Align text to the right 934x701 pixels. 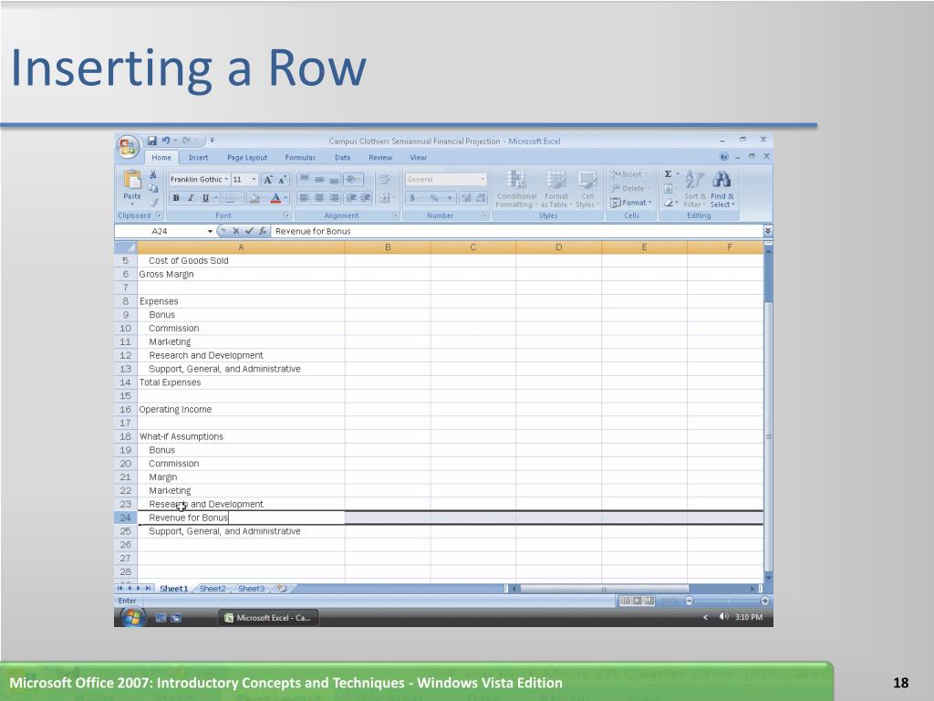(x=334, y=198)
